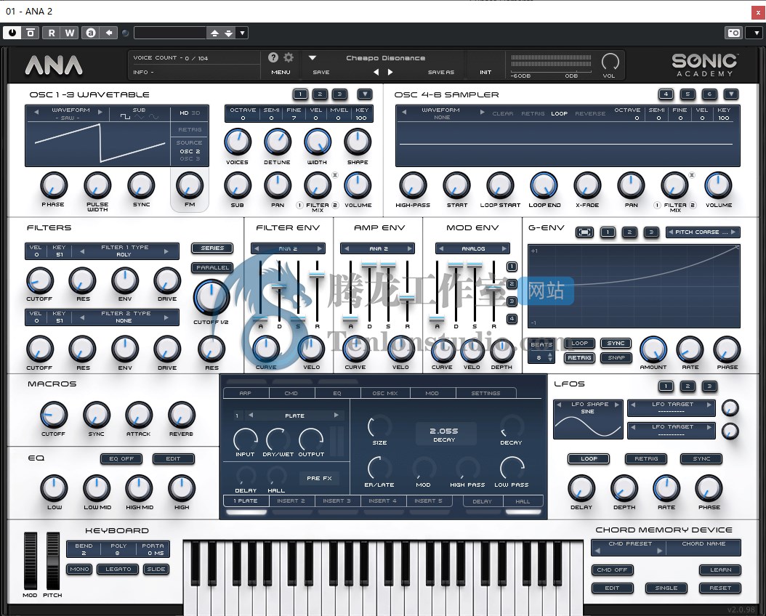This screenshot has height=616, width=766.
Task: Click the toolbar left arrow icon
Action: point(109,33)
